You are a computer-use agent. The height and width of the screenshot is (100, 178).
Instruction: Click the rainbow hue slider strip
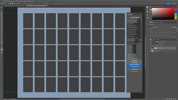tap(176, 14)
